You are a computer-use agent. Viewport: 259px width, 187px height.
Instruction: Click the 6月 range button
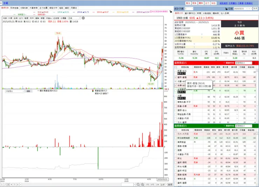(x=153, y=185)
